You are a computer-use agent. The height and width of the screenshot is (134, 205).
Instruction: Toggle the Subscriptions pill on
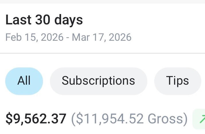pos(98,81)
